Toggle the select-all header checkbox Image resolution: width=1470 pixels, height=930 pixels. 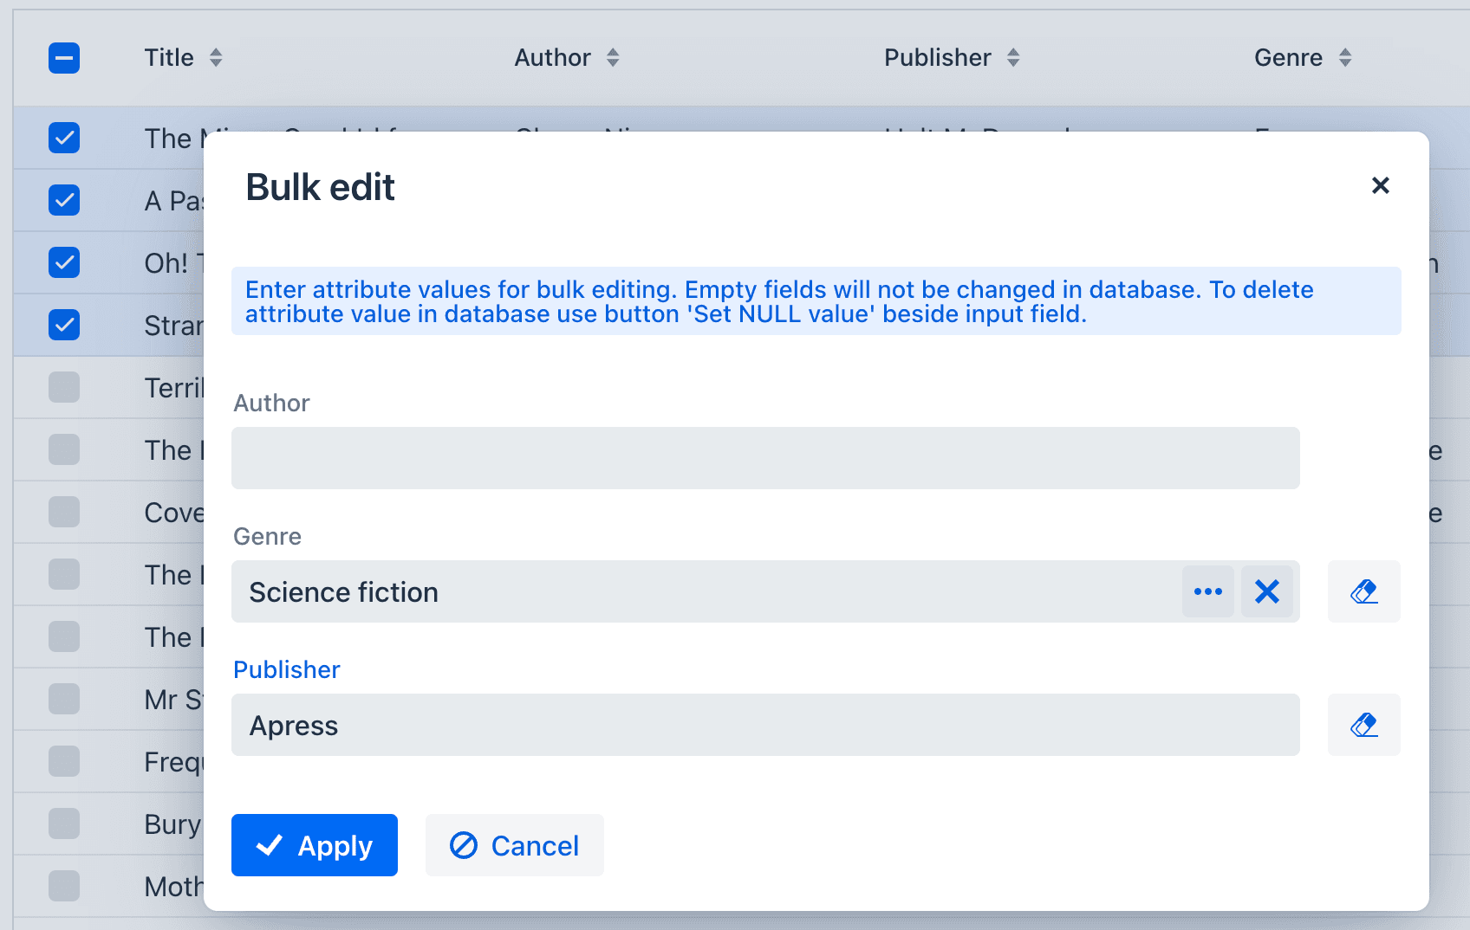tap(64, 58)
